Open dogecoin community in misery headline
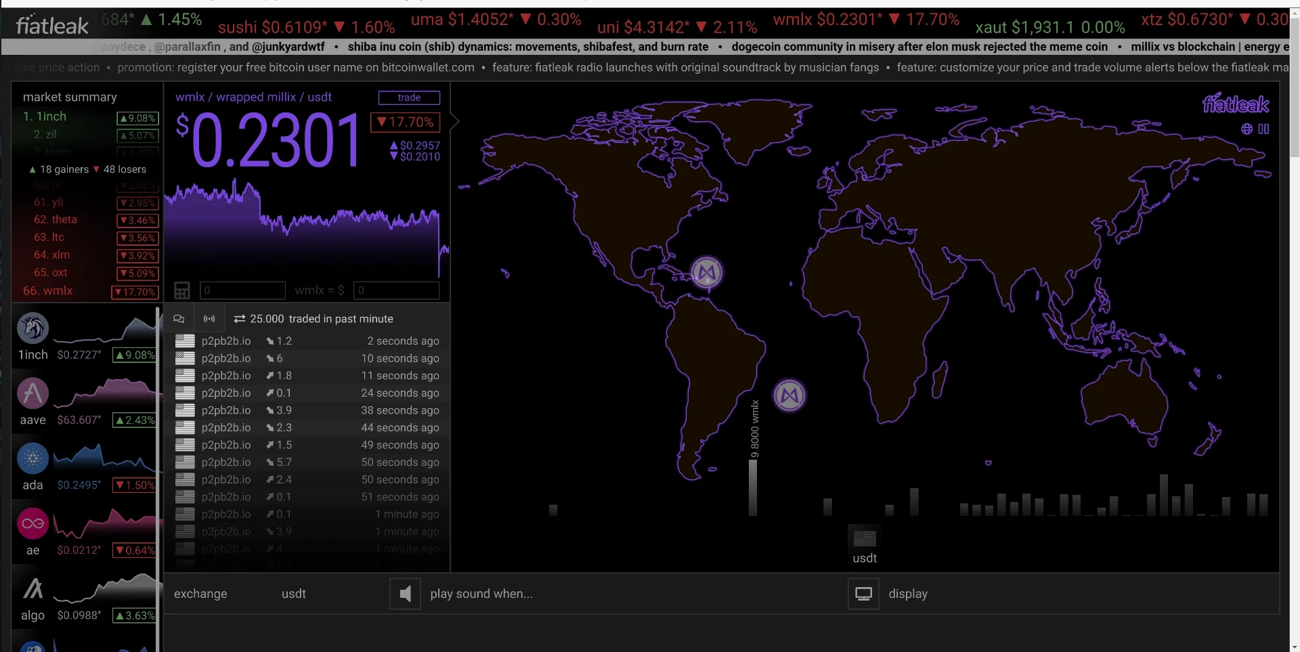Screen dimensions: 1300x652 click(x=919, y=47)
